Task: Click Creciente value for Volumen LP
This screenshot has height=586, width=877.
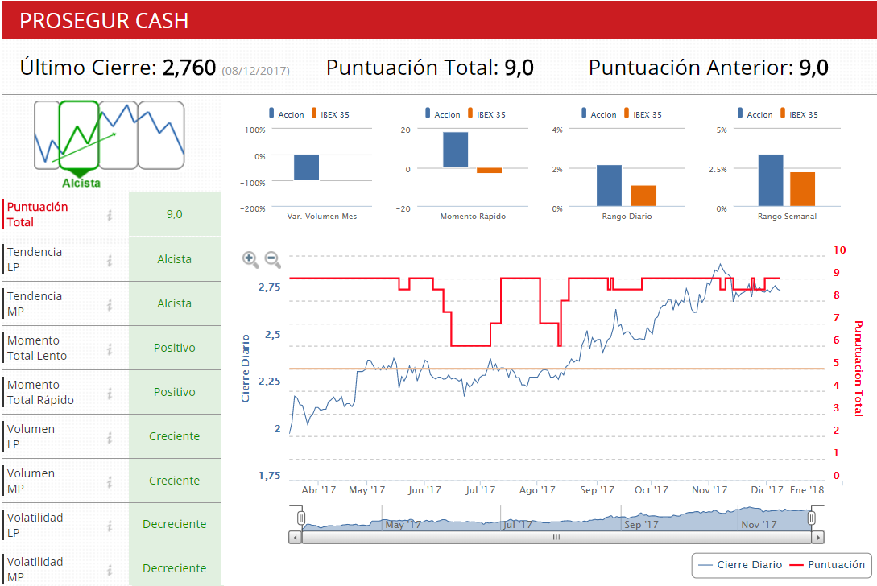Action: tap(175, 436)
